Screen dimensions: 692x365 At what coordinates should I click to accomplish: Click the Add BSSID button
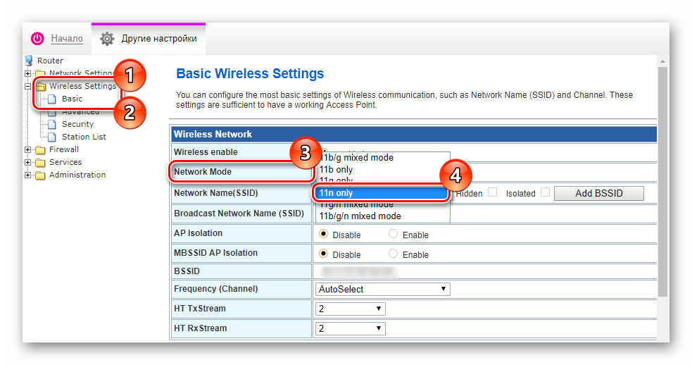point(599,194)
